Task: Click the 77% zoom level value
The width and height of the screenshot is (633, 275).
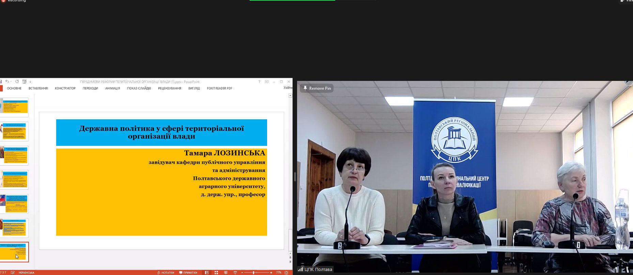Action: click(279, 273)
